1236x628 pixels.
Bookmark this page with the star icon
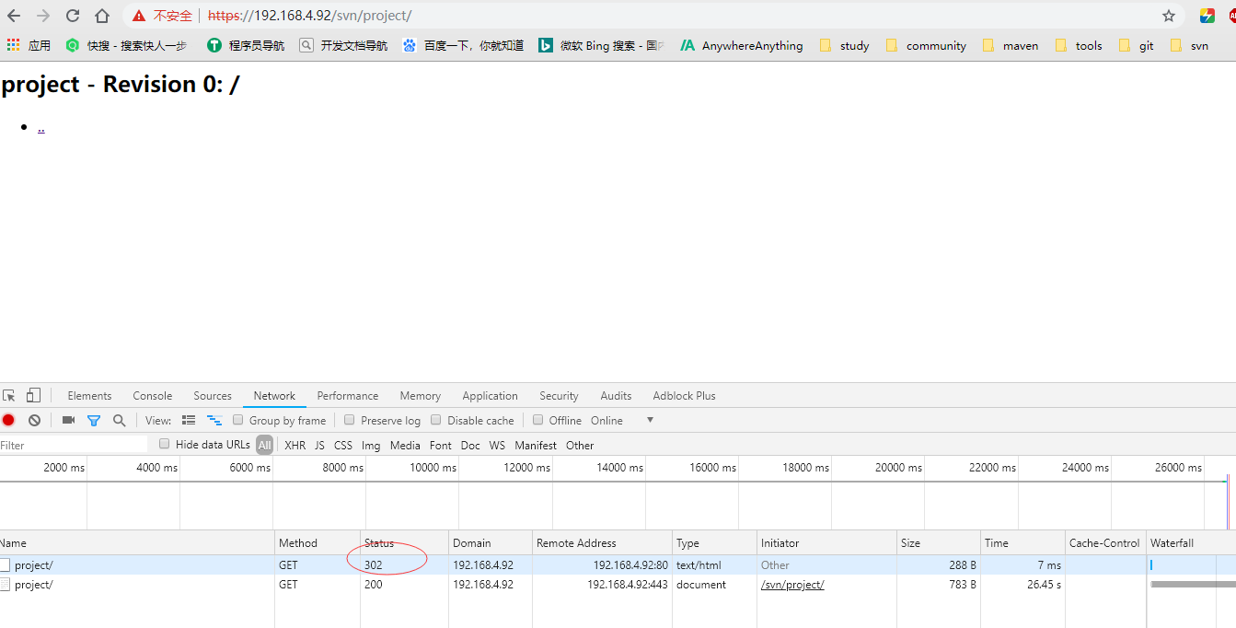coord(1169,16)
